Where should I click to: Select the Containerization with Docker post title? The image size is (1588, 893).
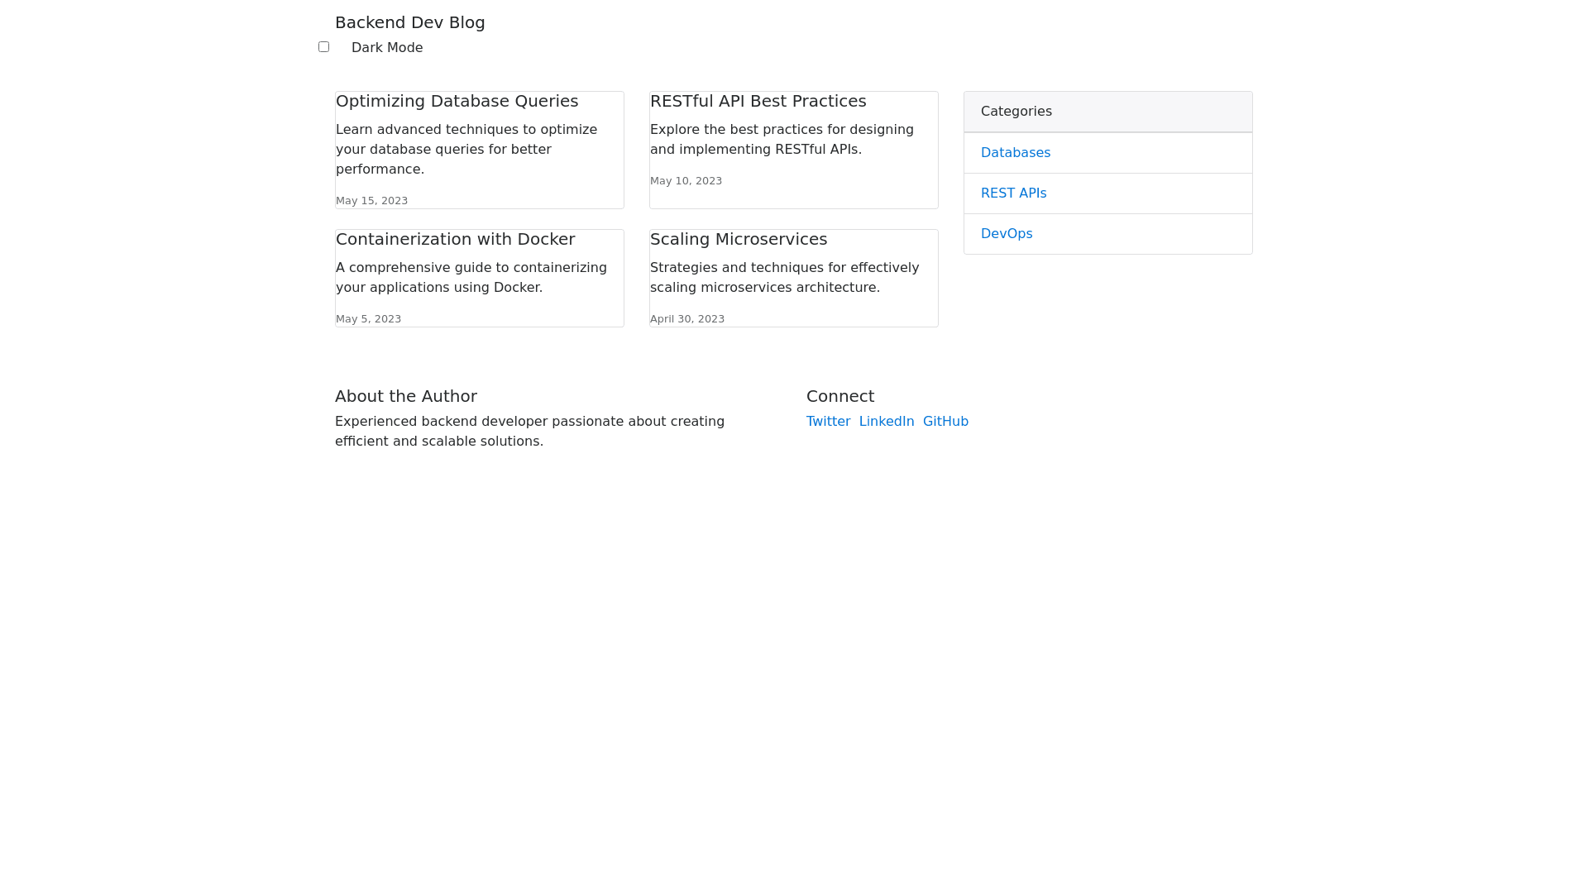[x=455, y=239]
